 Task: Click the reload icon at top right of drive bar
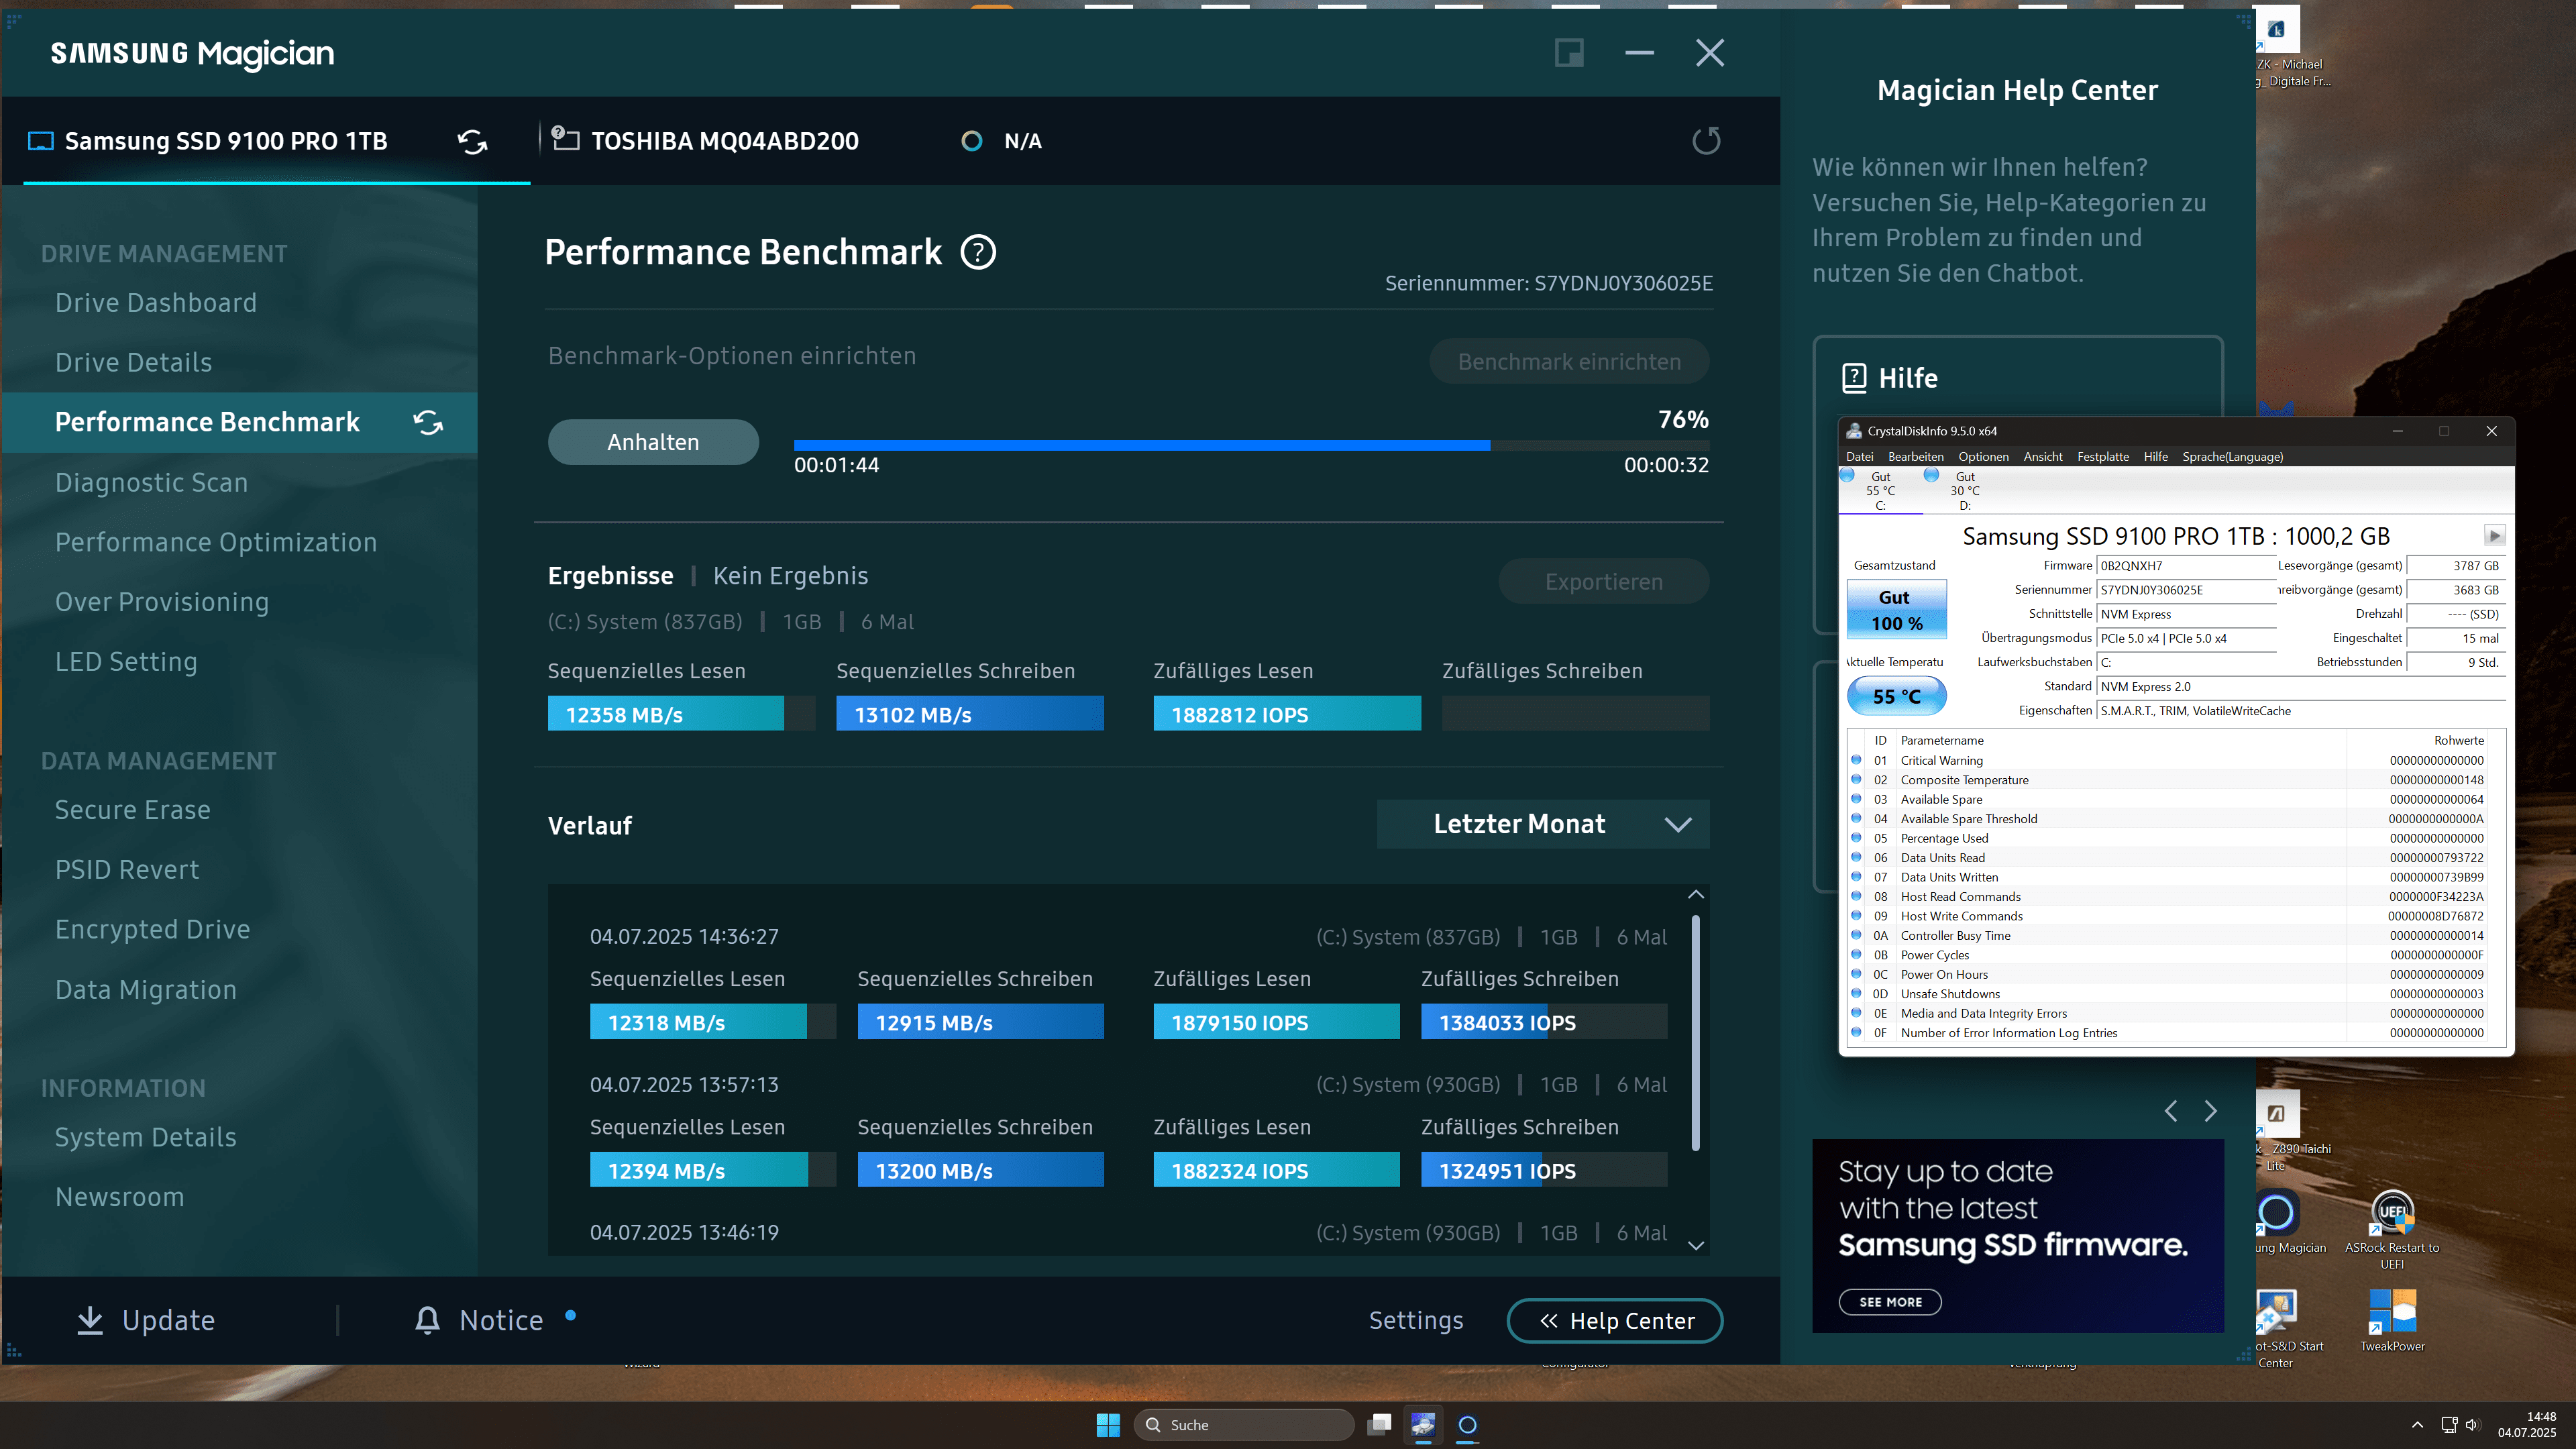tap(1706, 141)
